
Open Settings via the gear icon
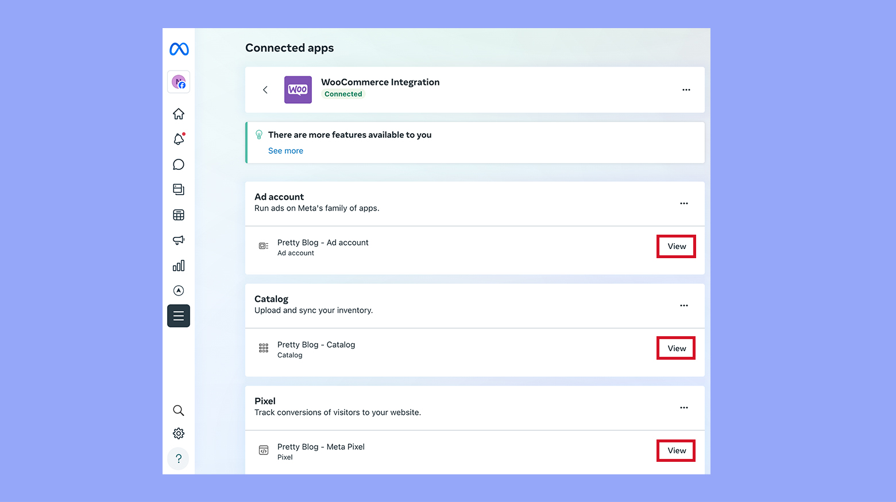(x=179, y=433)
